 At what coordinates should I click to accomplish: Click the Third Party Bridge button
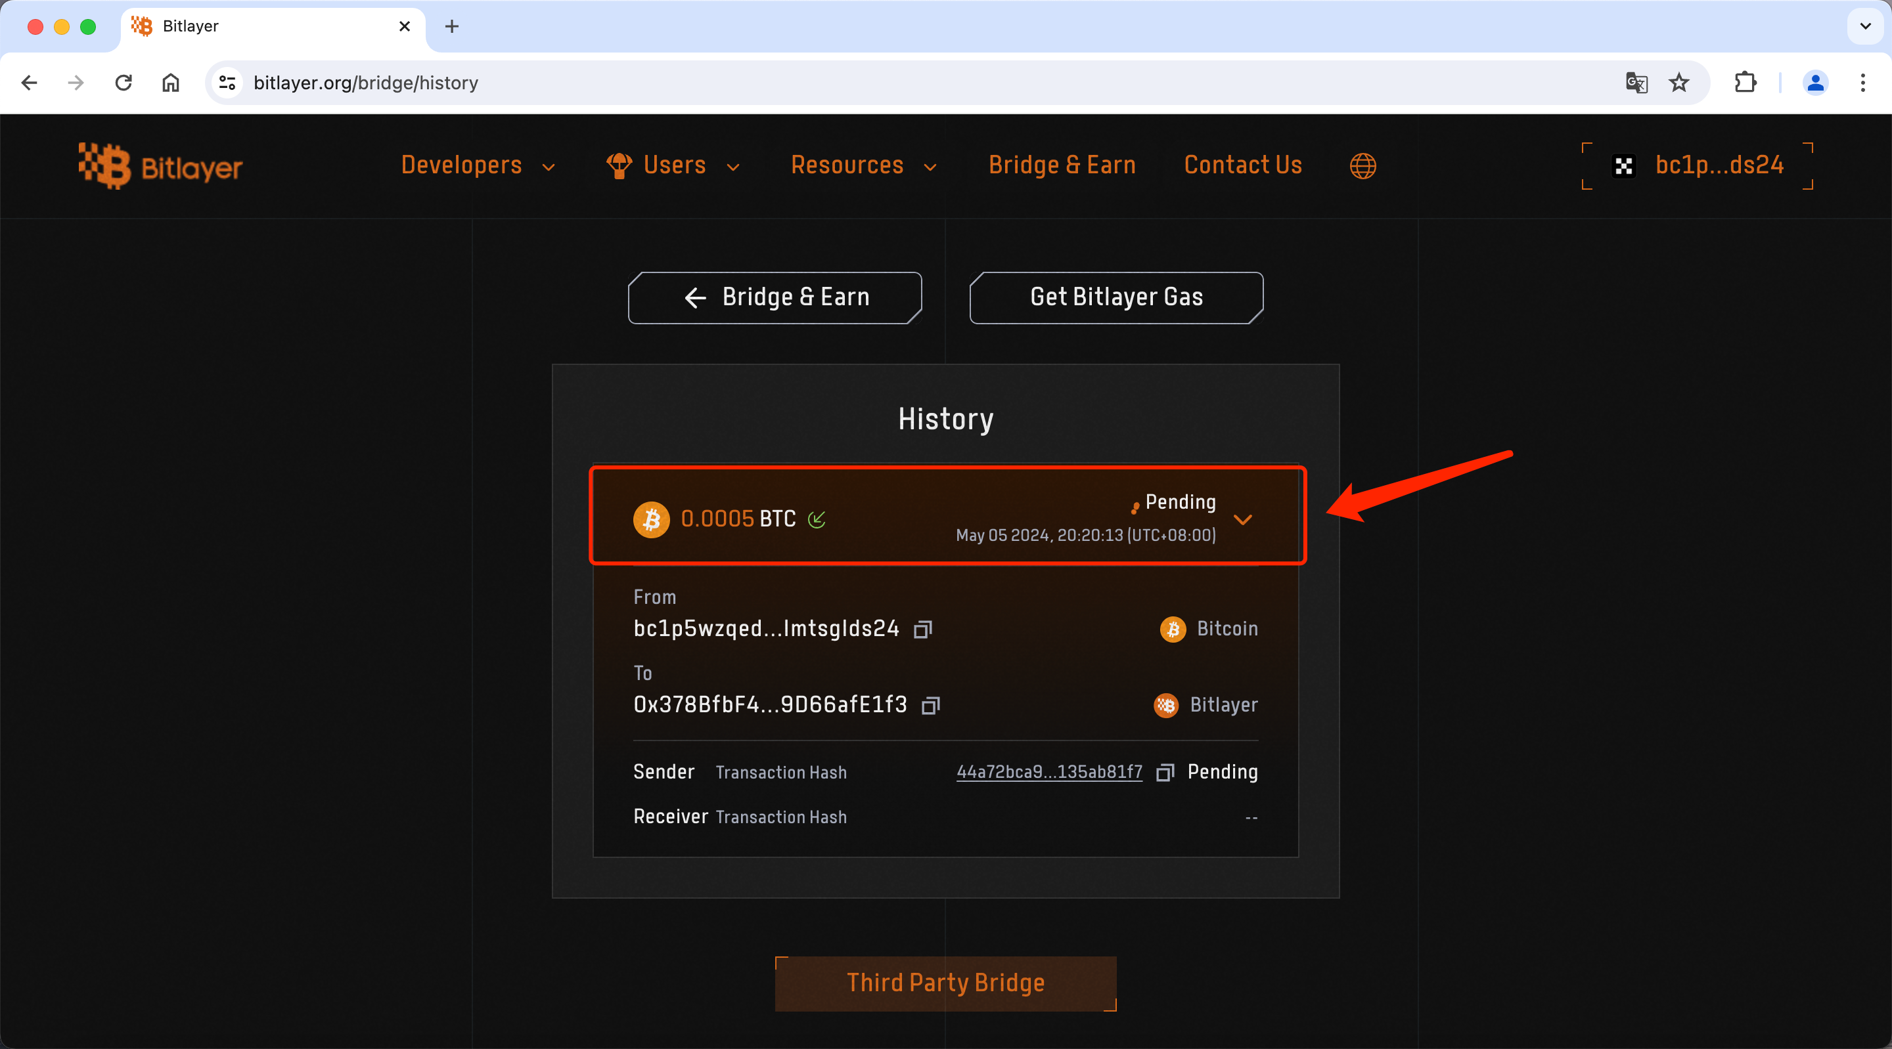(945, 983)
